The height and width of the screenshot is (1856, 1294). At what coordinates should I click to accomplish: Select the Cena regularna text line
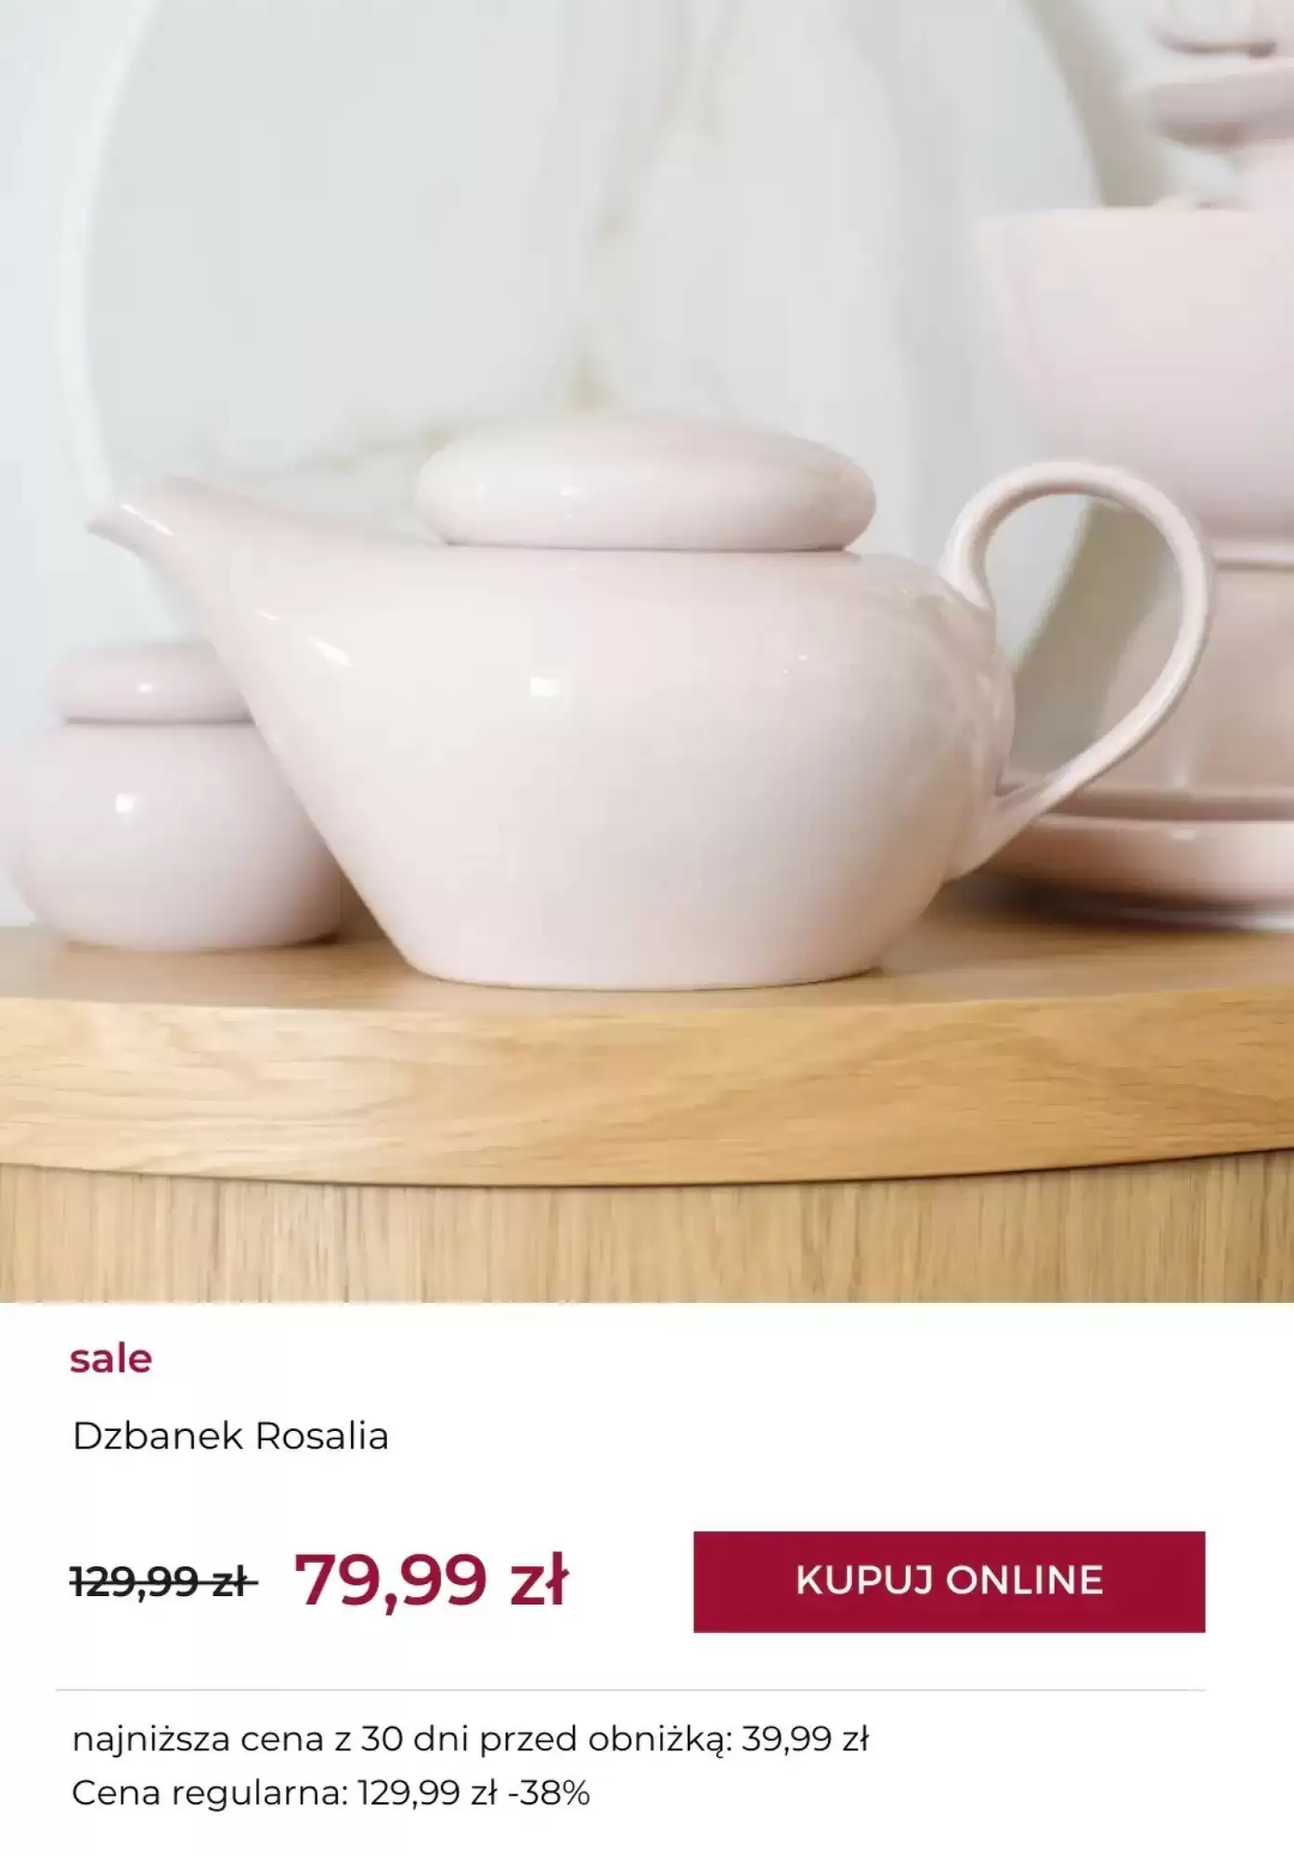[330, 1793]
